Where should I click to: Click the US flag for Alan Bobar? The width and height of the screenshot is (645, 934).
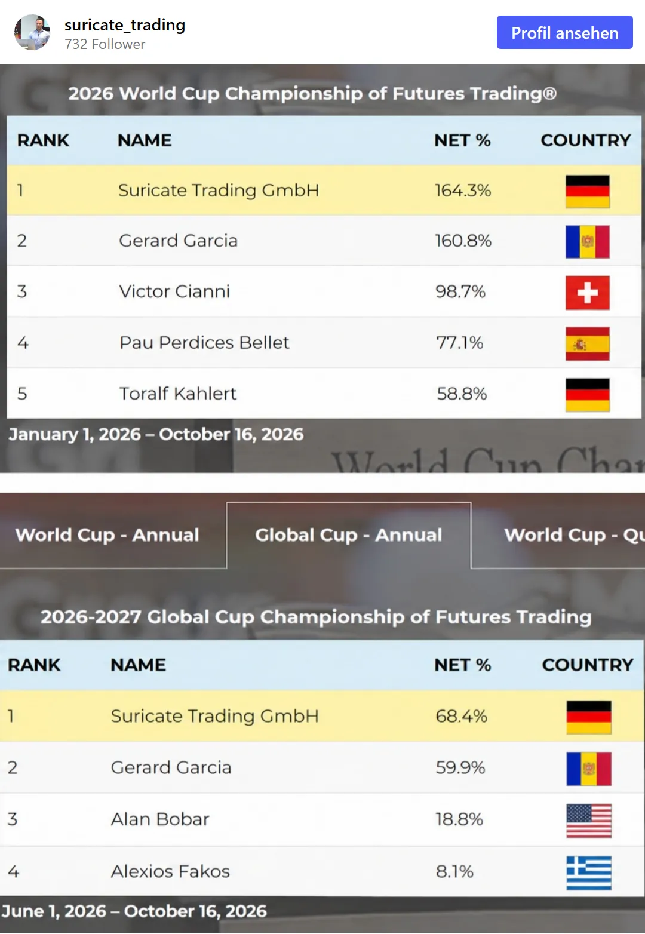click(589, 821)
